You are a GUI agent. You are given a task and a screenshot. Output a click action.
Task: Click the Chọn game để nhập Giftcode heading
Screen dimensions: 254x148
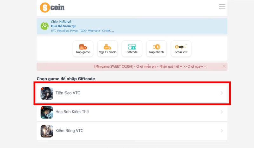[x=66, y=79]
